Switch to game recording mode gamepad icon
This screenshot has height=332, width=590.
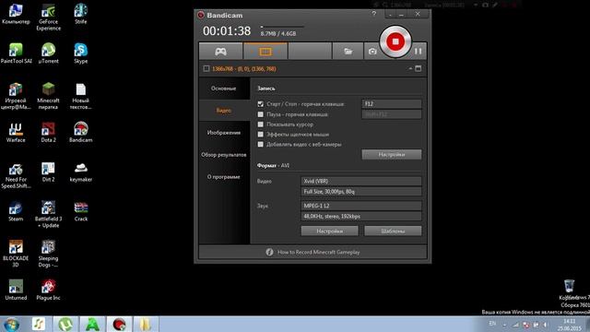click(x=220, y=52)
